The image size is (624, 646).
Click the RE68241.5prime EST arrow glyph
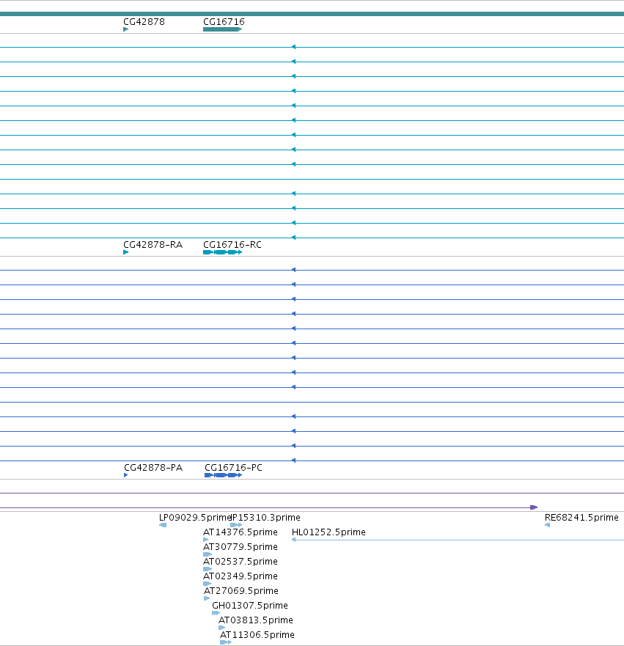coord(548,525)
